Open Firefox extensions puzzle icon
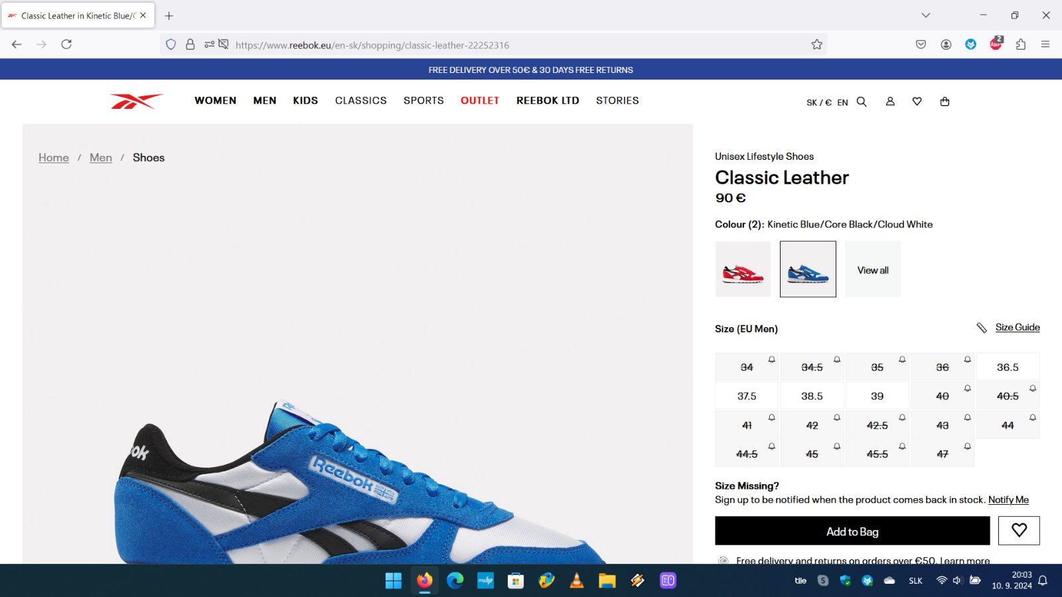1062x597 pixels. [1020, 44]
